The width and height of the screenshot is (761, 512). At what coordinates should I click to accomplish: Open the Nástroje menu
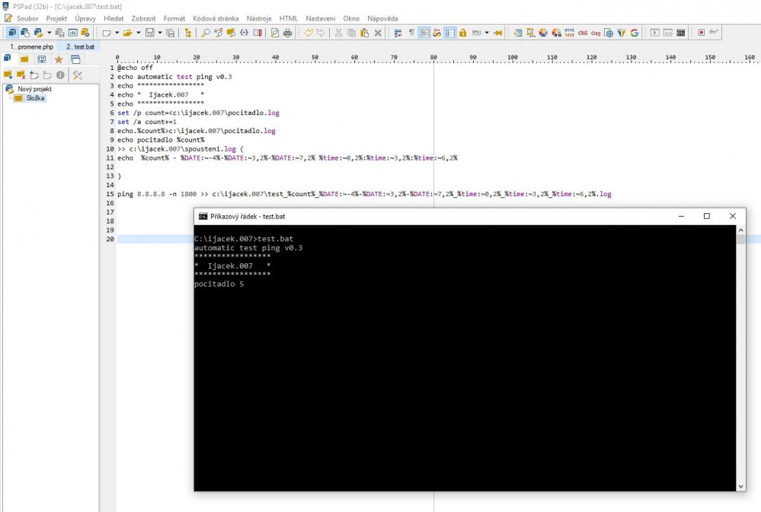[259, 18]
